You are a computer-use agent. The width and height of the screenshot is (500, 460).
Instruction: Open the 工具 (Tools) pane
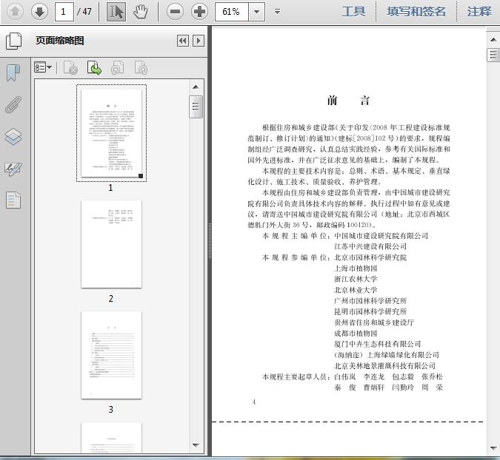coord(353,11)
